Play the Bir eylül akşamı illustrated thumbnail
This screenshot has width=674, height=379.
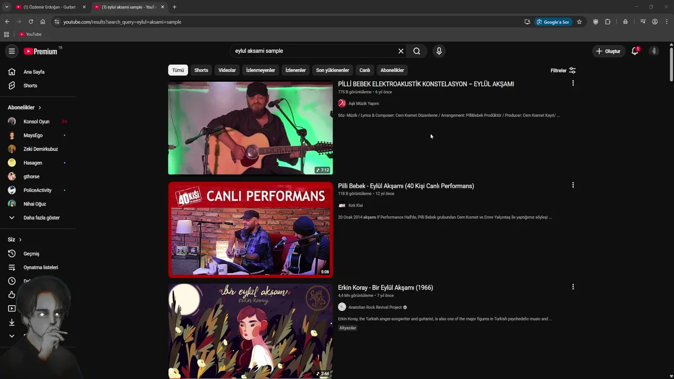click(250, 331)
